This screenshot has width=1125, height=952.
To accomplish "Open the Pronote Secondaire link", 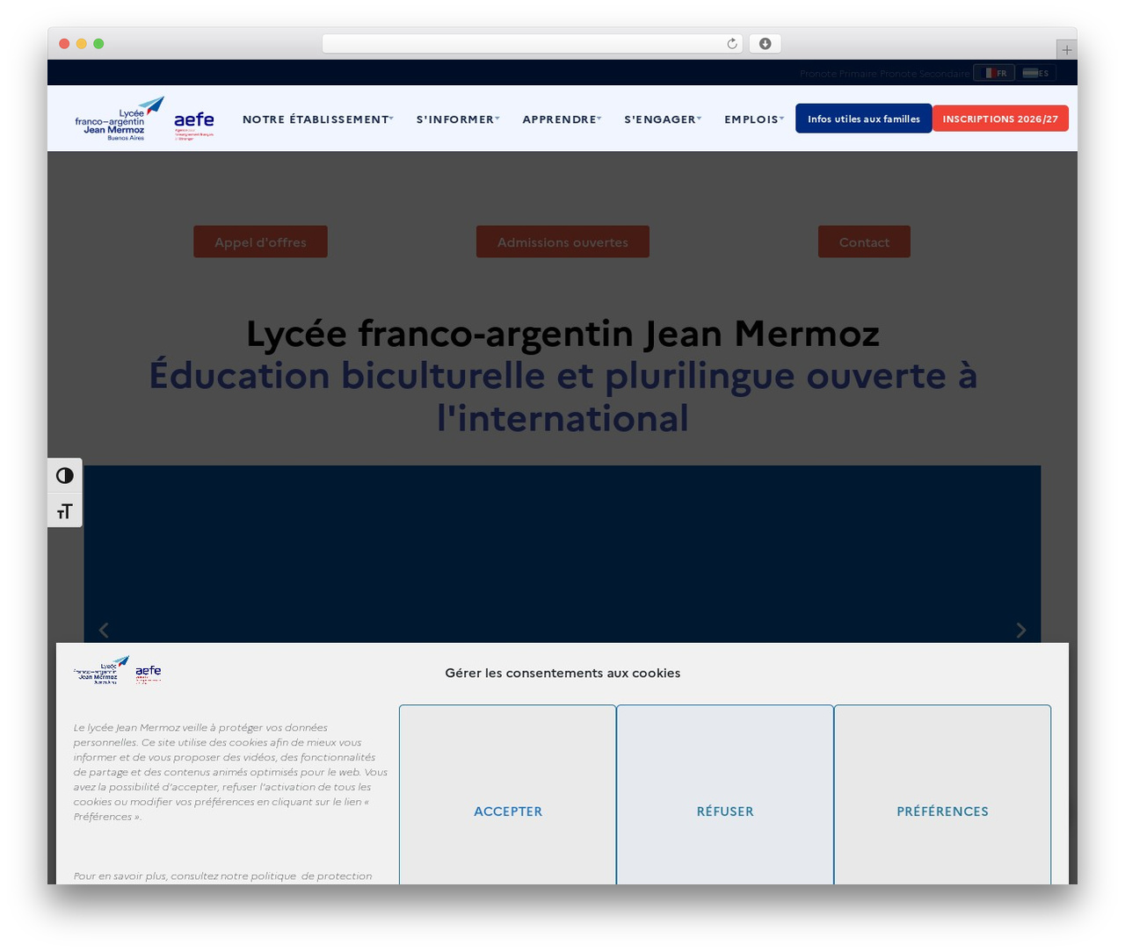I will (x=925, y=74).
